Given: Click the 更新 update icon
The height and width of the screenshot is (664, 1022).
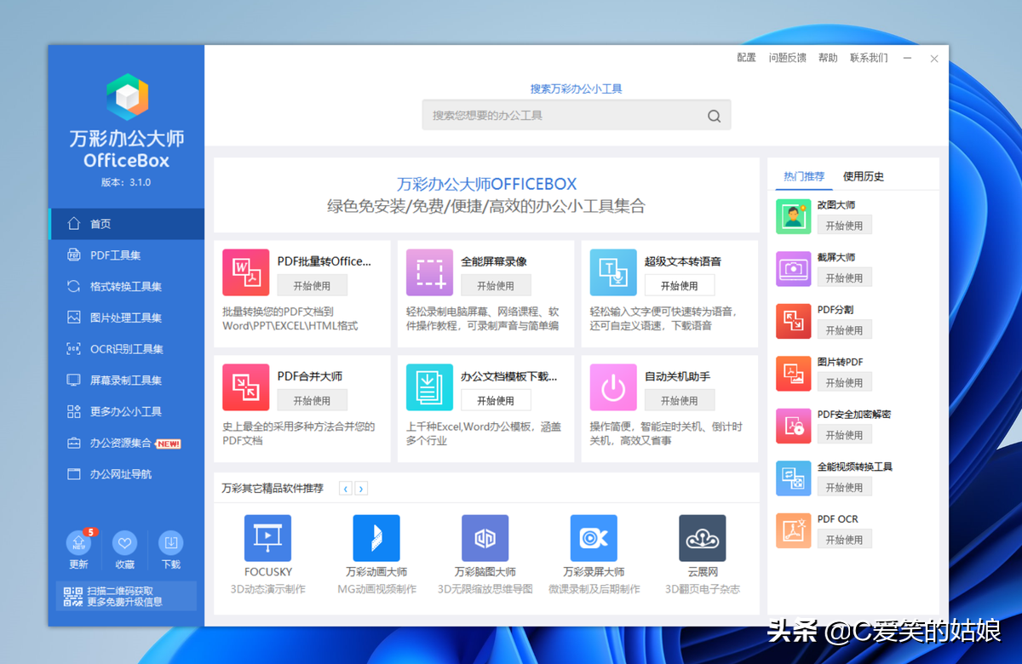Looking at the screenshot, I should 78,543.
